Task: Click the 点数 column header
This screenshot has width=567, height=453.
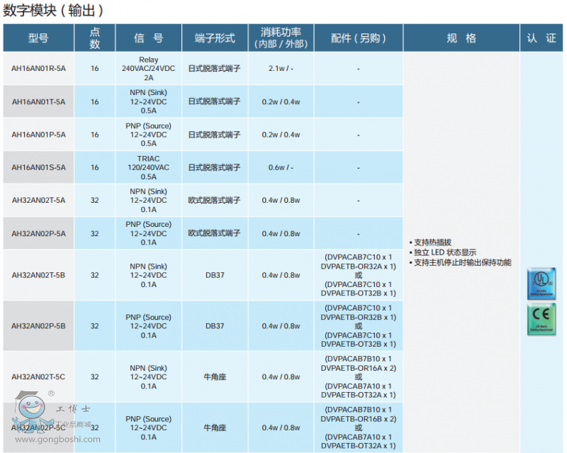Action: point(95,38)
